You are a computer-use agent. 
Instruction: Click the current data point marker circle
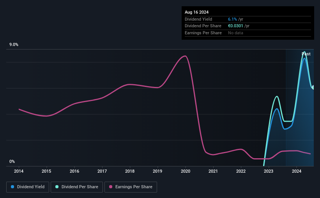coord(313,88)
